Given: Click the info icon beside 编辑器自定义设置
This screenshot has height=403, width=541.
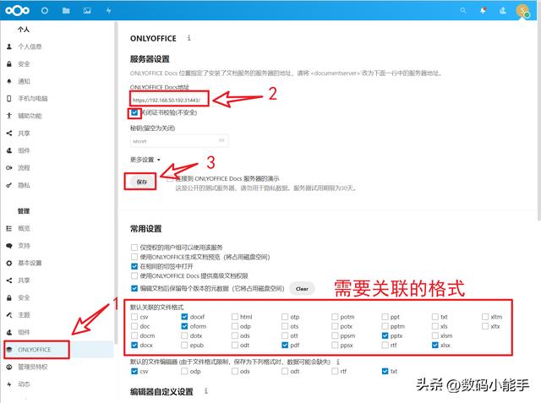Looking at the screenshot, I should point(206,391).
